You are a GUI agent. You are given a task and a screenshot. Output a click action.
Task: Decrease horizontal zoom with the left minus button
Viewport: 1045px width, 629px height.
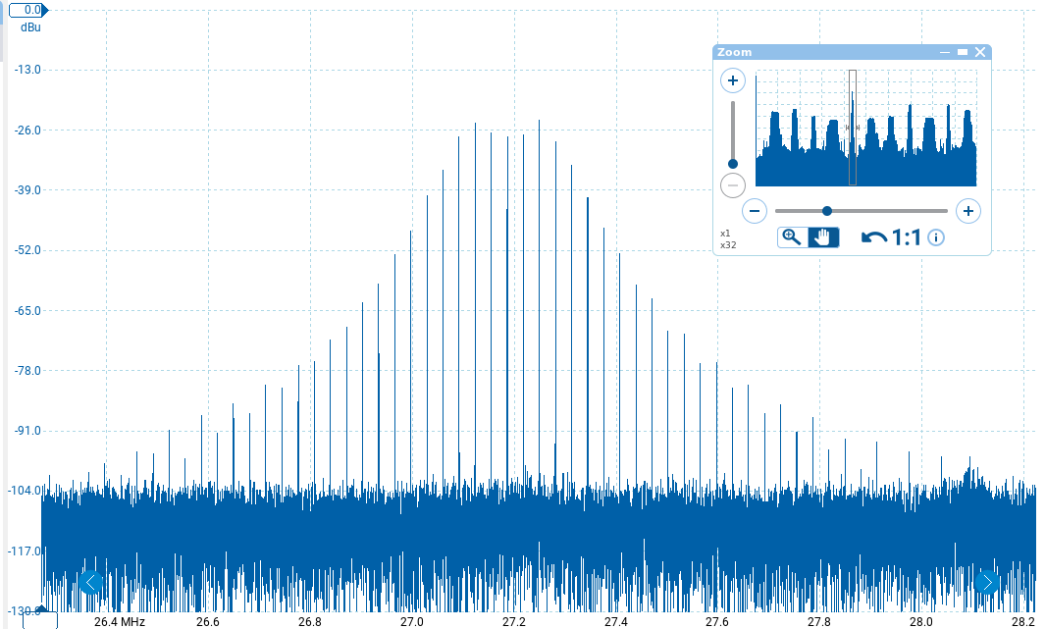[755, 210]
